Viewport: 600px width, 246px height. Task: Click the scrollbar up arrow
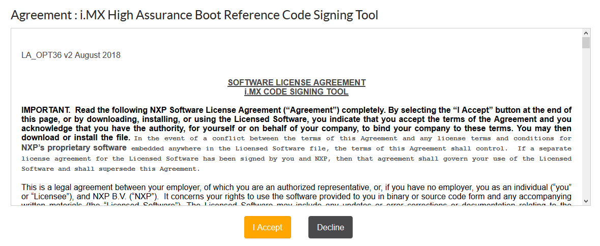tap(585, 33)
